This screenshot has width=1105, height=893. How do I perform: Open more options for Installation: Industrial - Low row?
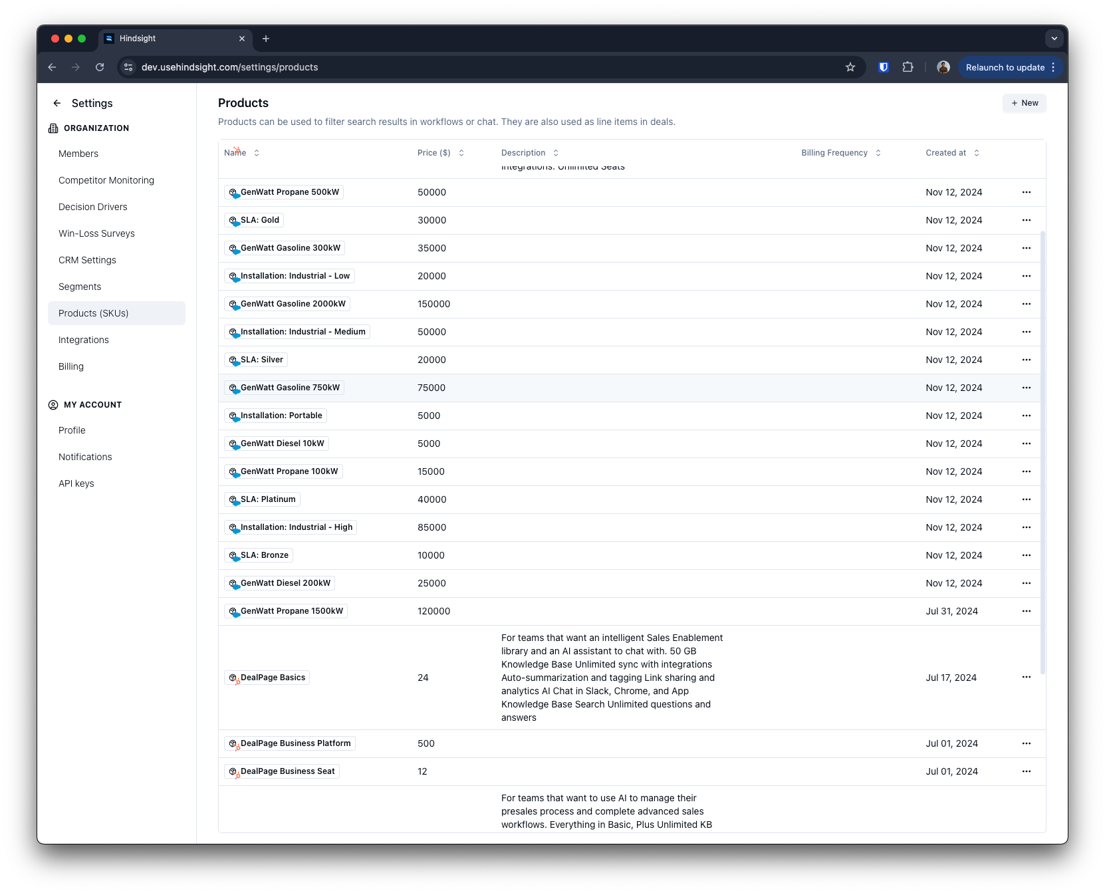[1027, 276]
